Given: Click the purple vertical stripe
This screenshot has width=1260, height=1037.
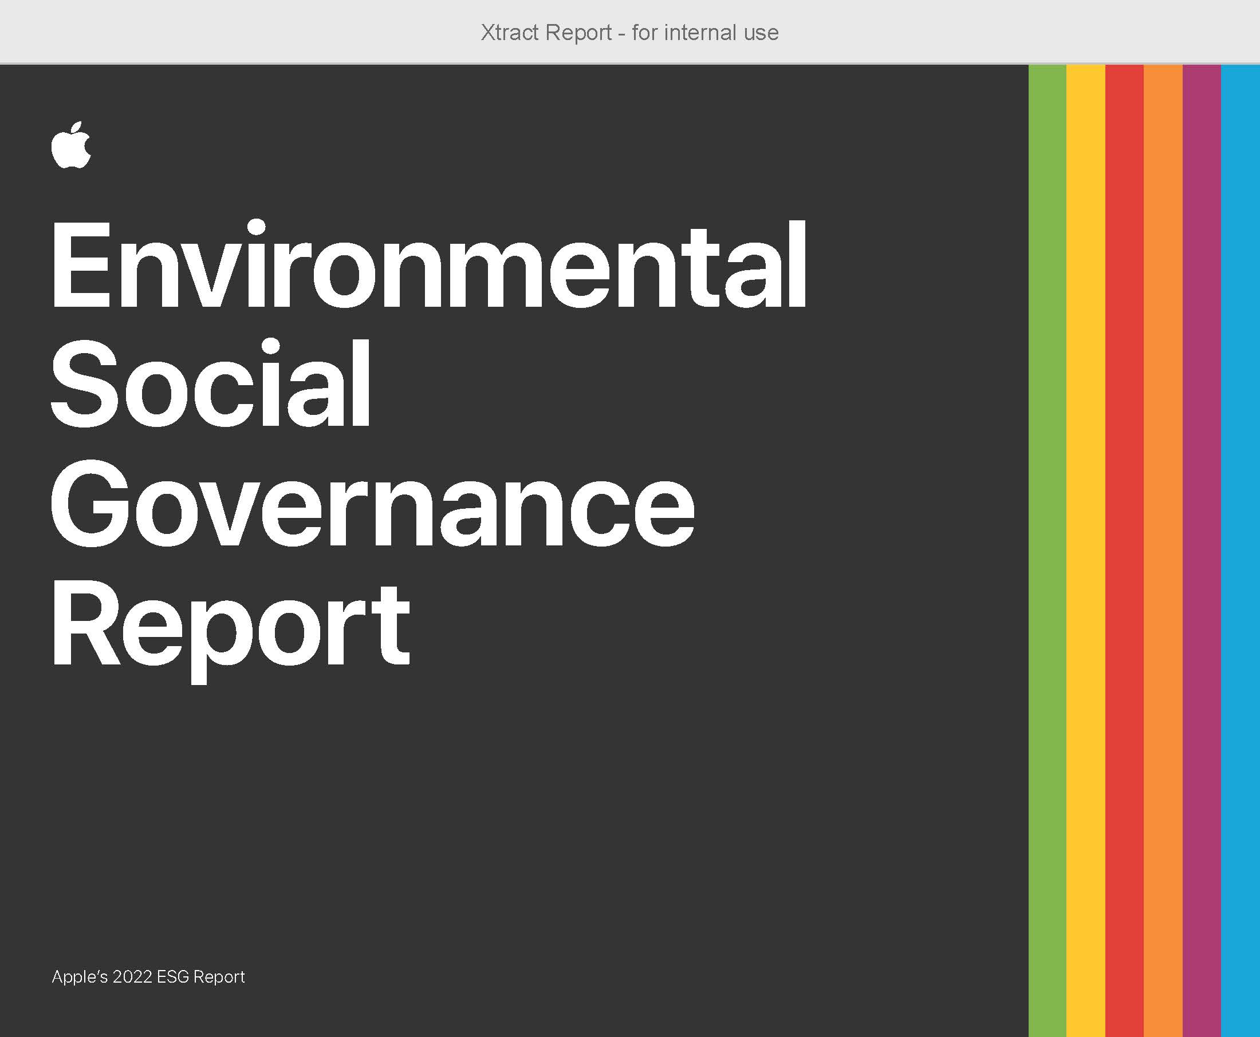Looking at the screenshot, I should tap(1202, 550).
